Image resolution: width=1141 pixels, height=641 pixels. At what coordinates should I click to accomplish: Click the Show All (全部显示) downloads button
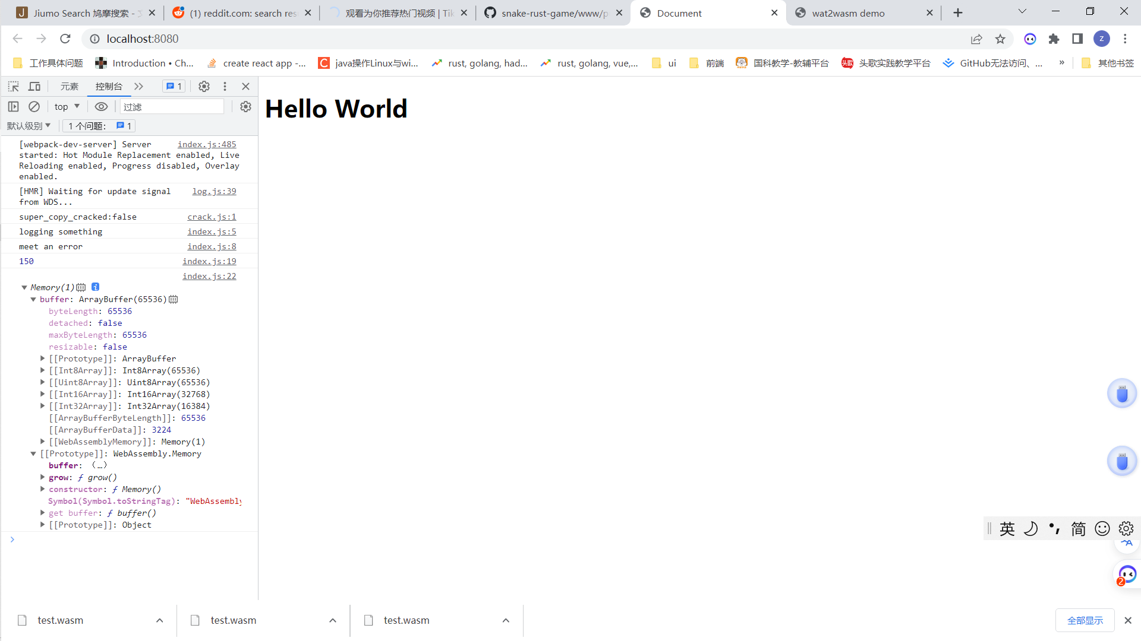coord(1085,620)
